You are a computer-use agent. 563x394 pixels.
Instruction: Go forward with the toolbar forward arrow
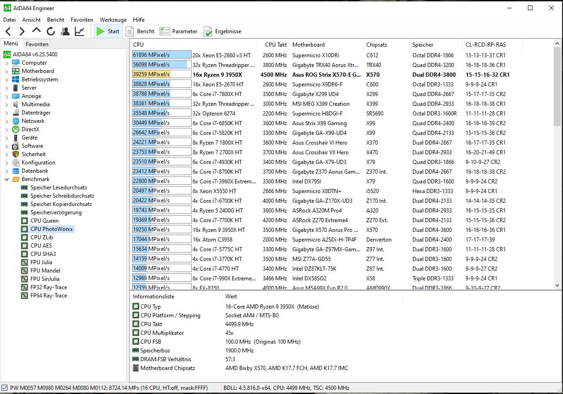click(22, 31)
